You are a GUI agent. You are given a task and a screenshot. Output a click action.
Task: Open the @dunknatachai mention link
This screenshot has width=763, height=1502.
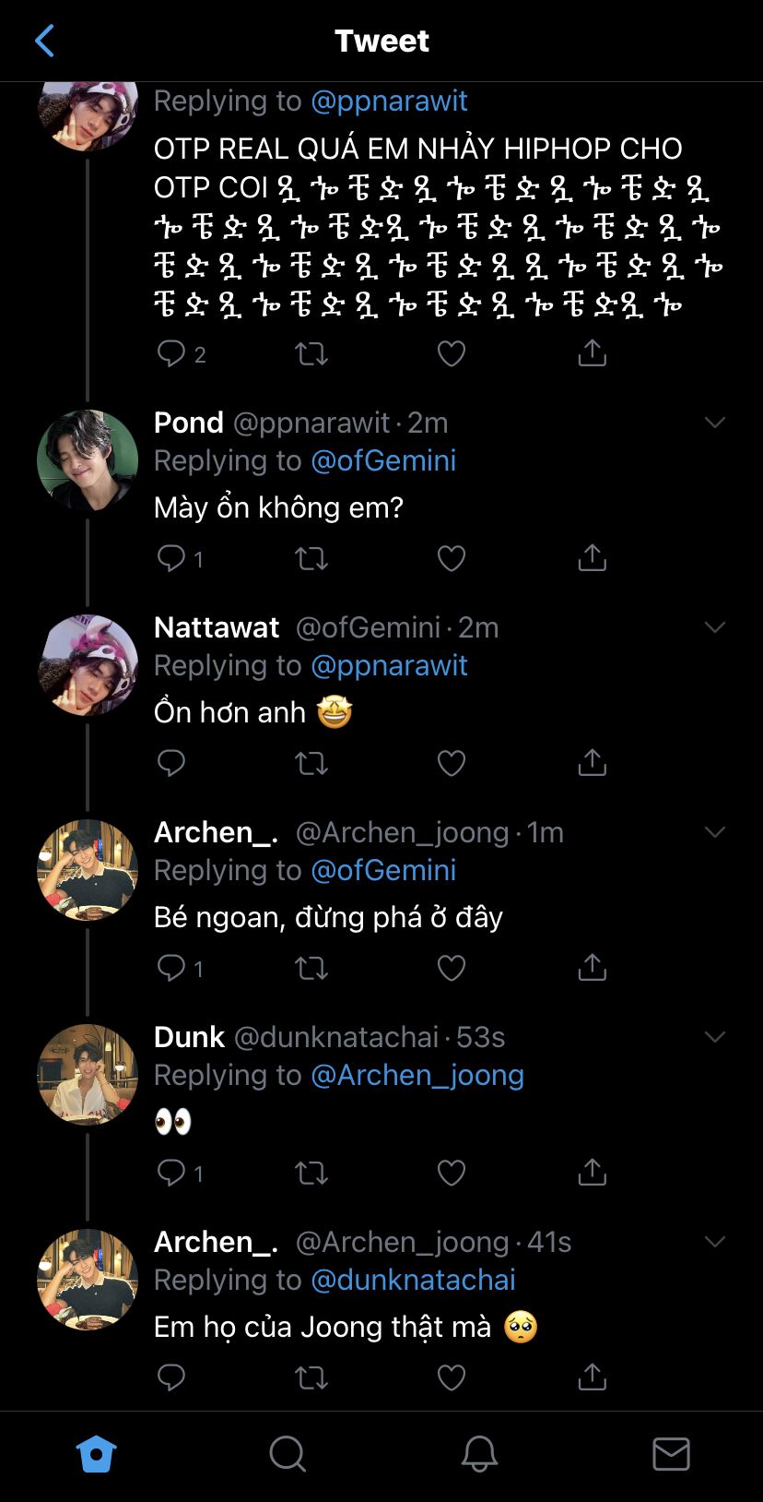coord(413,1280)
